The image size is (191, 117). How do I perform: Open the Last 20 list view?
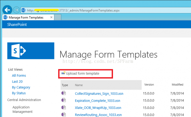(17, 82)
